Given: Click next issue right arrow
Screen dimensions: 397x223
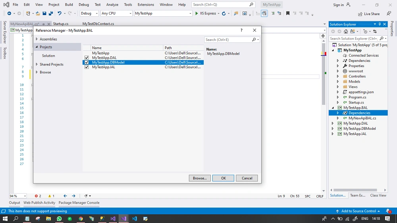Looking at the screenshot, I should (73, 196).
